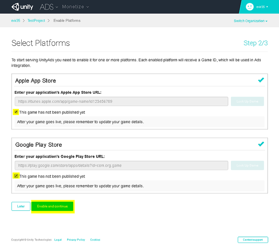Expand the Monetize menu
Viewport: 279px width, 251px height.
(75, 7)
